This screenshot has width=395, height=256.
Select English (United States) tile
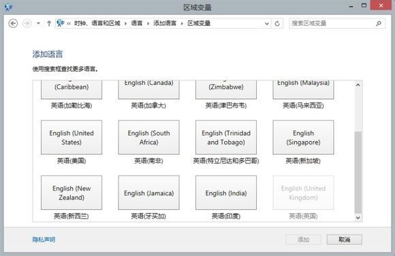pyautogui.click(x=72, y=138)
